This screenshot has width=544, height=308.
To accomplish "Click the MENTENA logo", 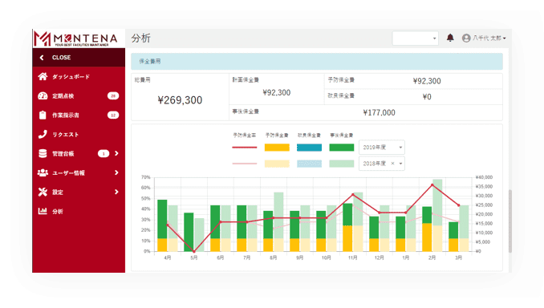I will (x=75, y=38).
